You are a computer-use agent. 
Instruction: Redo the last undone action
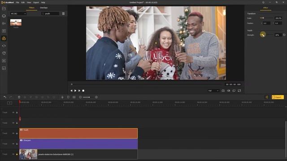(11, 97)
